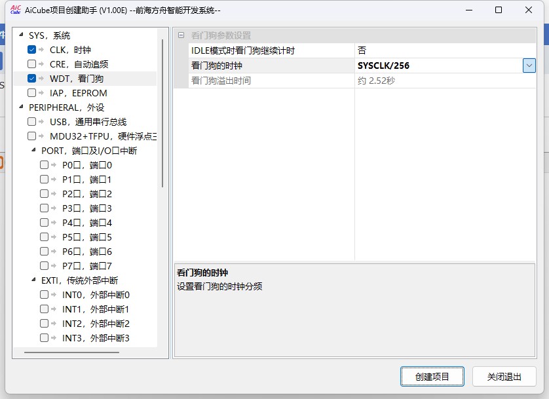This screenshot has height=399, width=549.
Task: Select the P3口，端口3 tree item
Action: pos(87,208)
